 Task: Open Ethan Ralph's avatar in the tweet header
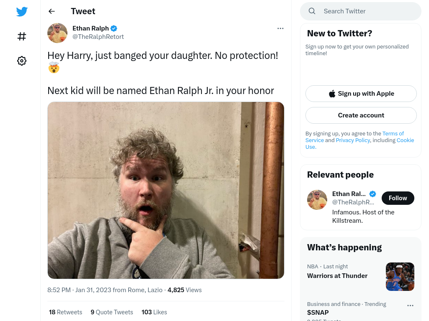pos(57,33)
